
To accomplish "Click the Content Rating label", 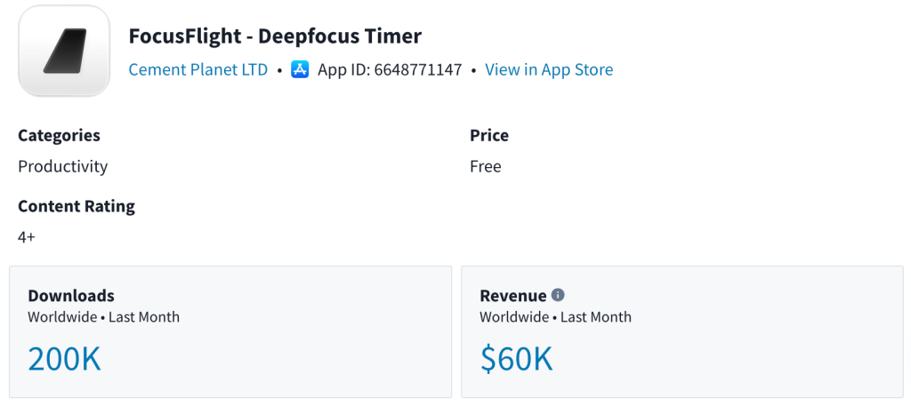I will click(77, 206).
